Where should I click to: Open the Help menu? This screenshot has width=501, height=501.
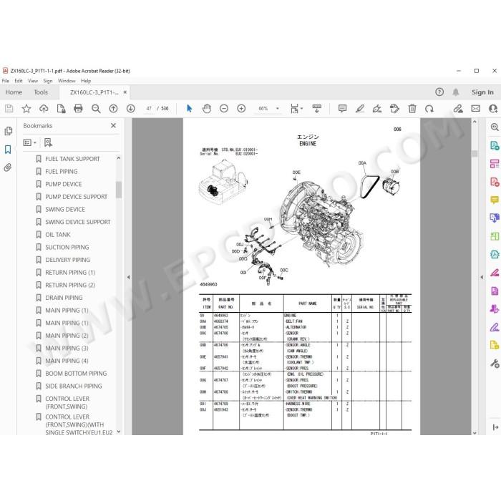point(86,81)
